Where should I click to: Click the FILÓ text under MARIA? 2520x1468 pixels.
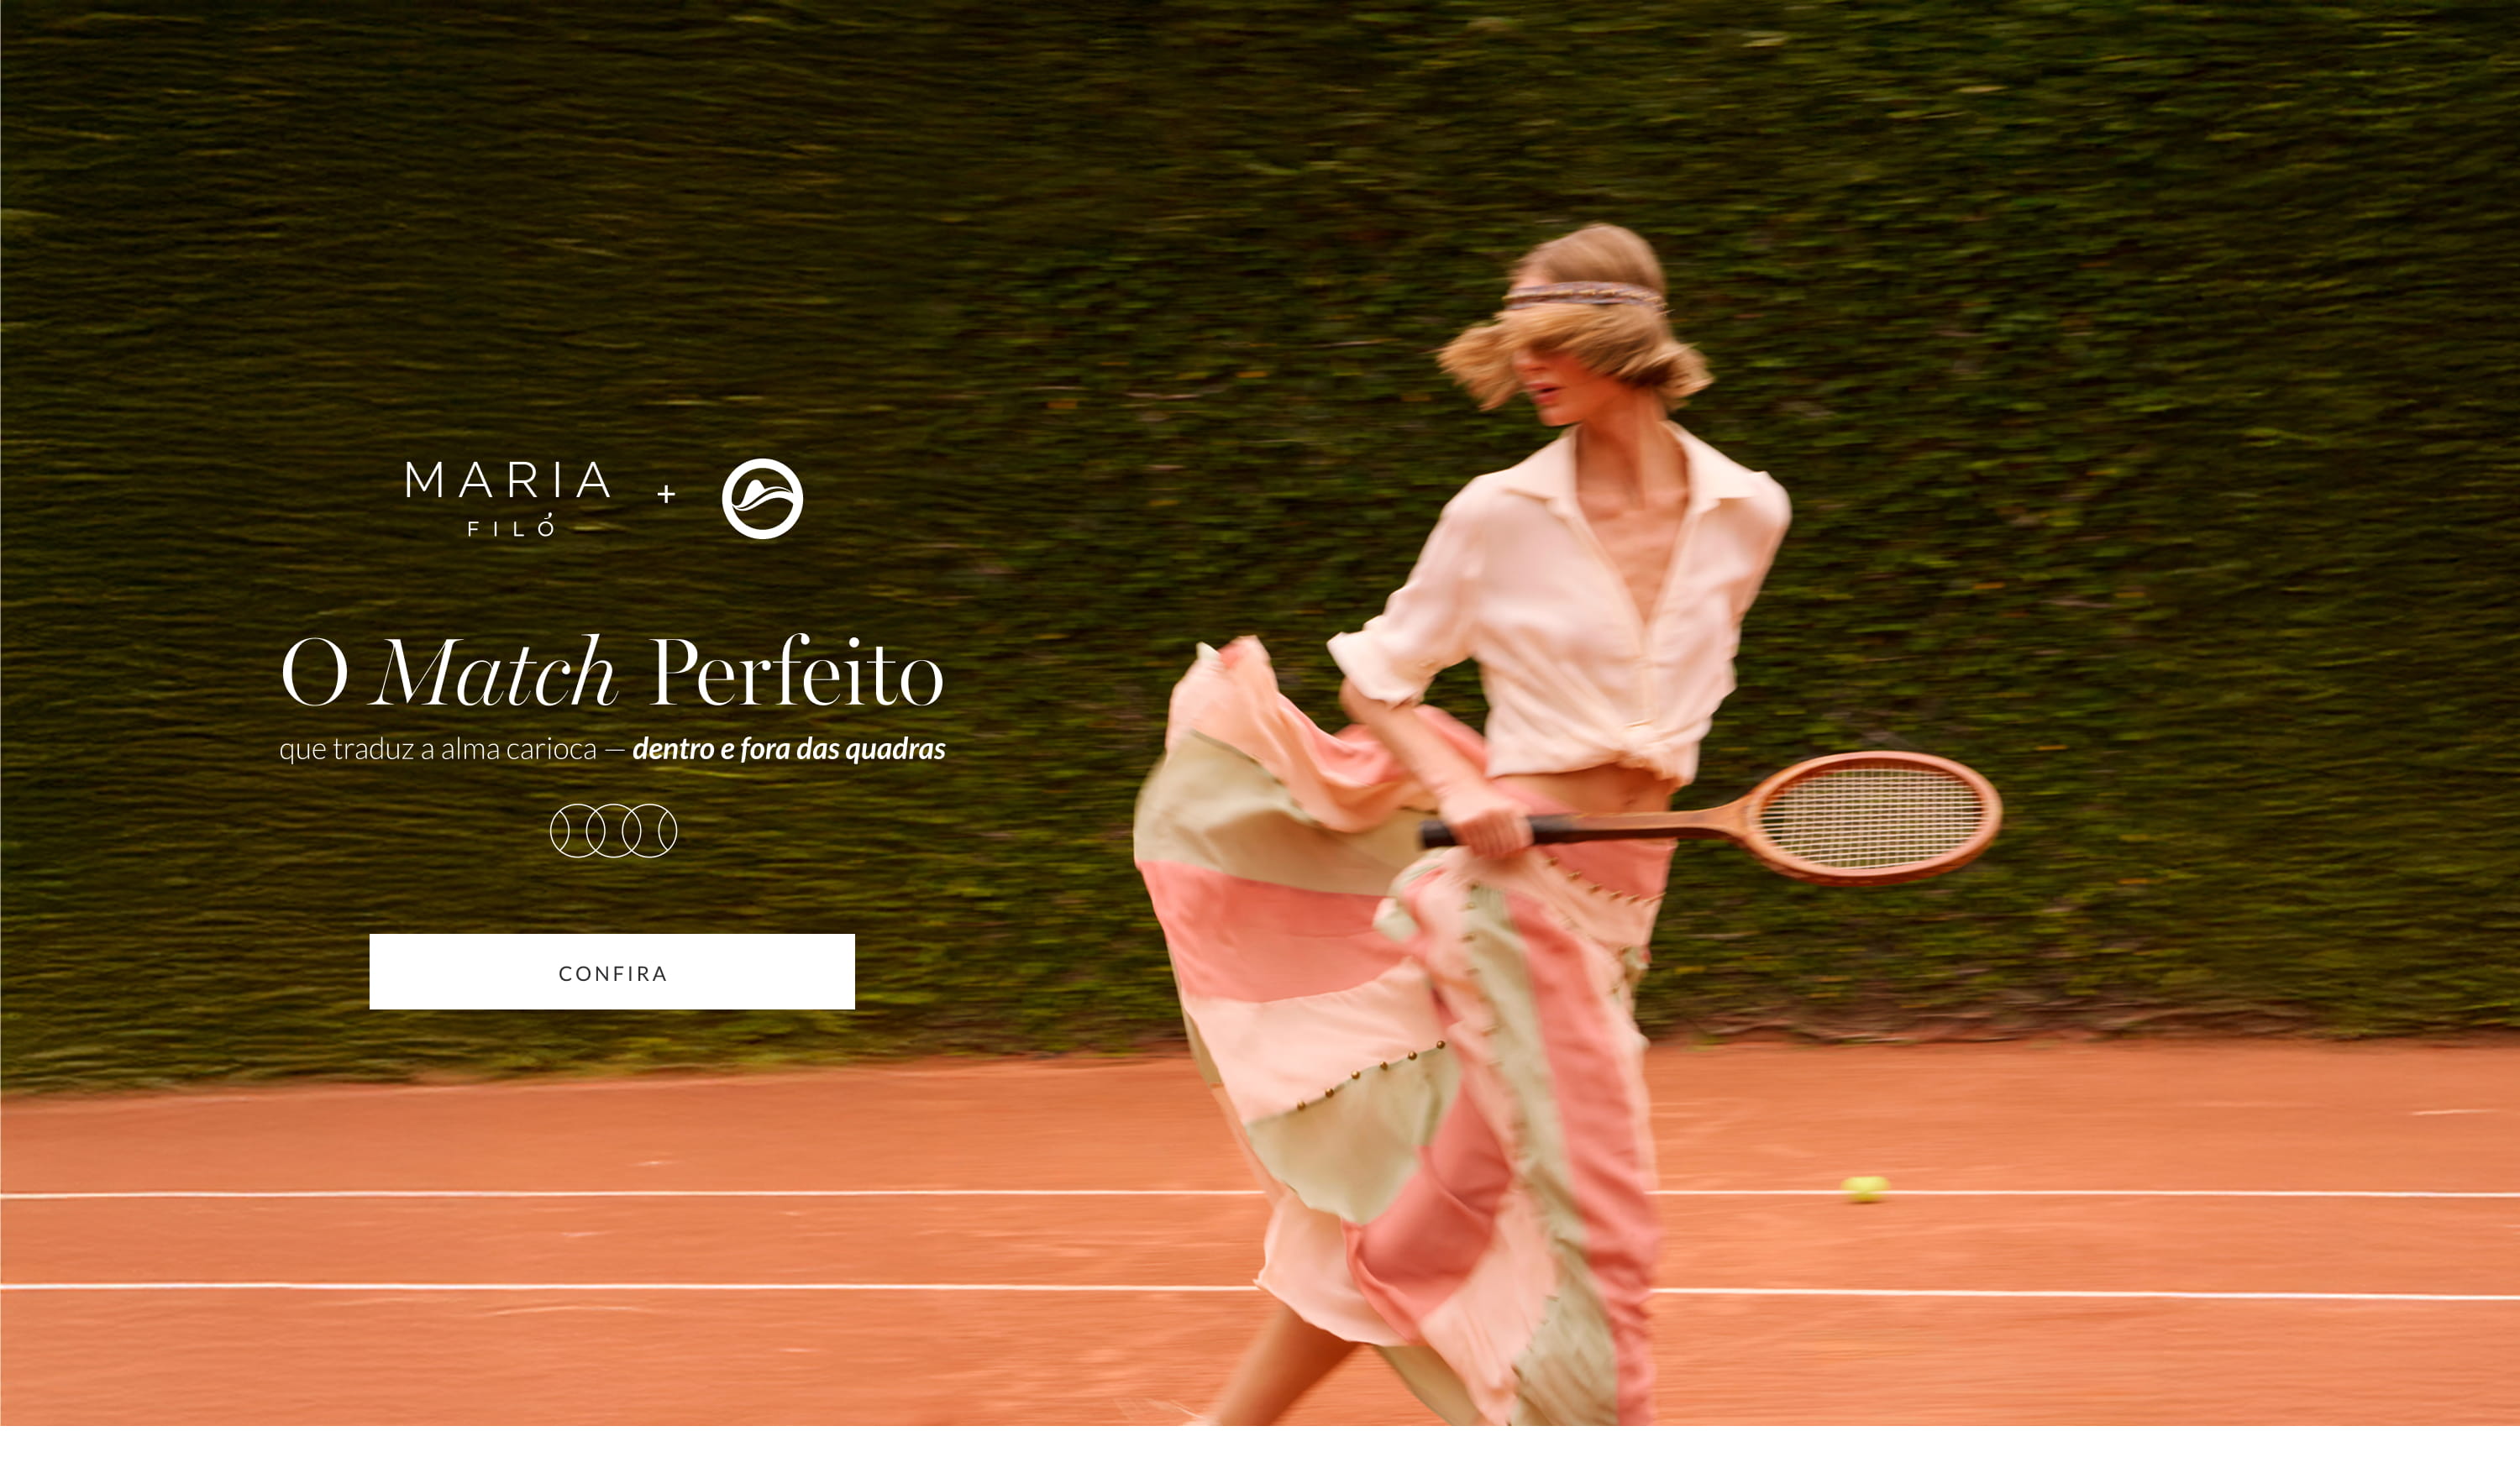point(511,526)
